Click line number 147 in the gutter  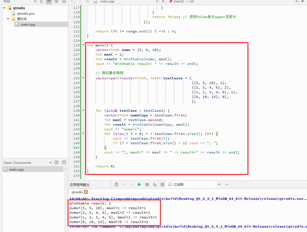tap(76, 148)
